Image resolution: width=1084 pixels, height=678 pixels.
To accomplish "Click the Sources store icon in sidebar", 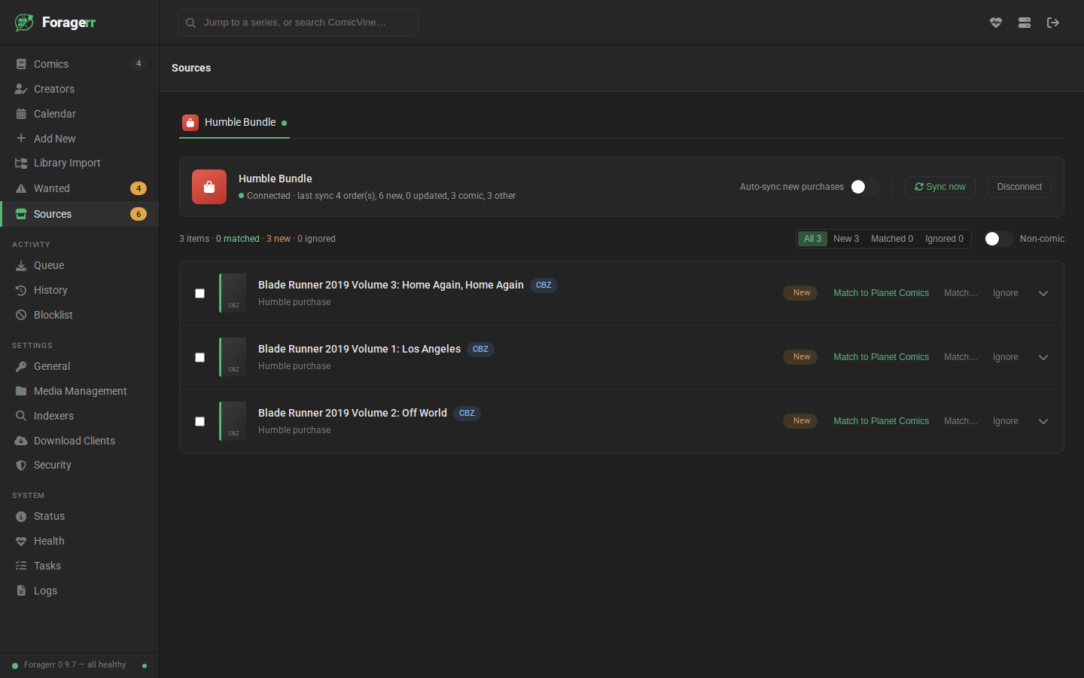I will tap(21, 214).
